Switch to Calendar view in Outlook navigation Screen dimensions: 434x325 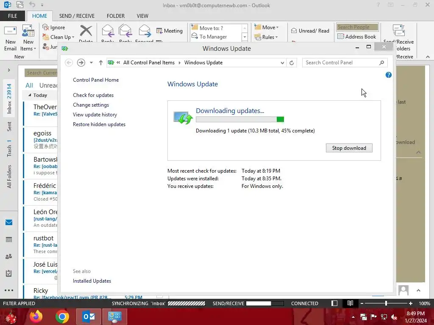coord(9,240)
